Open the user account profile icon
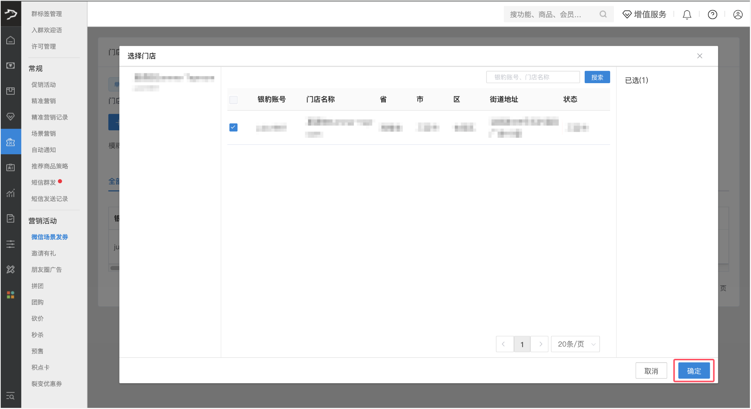The image size is (751, 409). (x=738, y=15)
